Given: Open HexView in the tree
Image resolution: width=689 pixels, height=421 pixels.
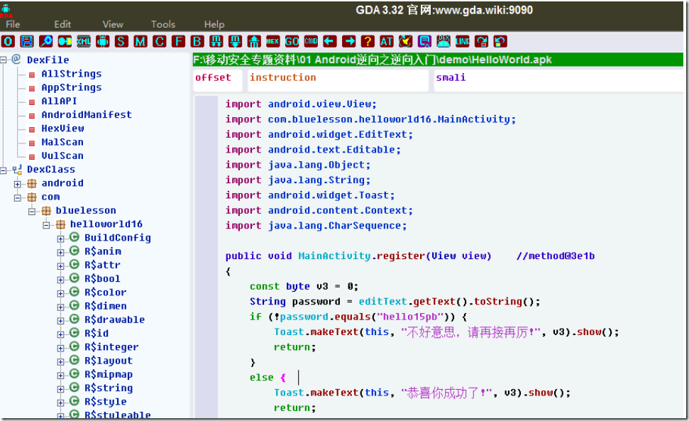Looking at the screenshot, I should (x=62, y=129).
